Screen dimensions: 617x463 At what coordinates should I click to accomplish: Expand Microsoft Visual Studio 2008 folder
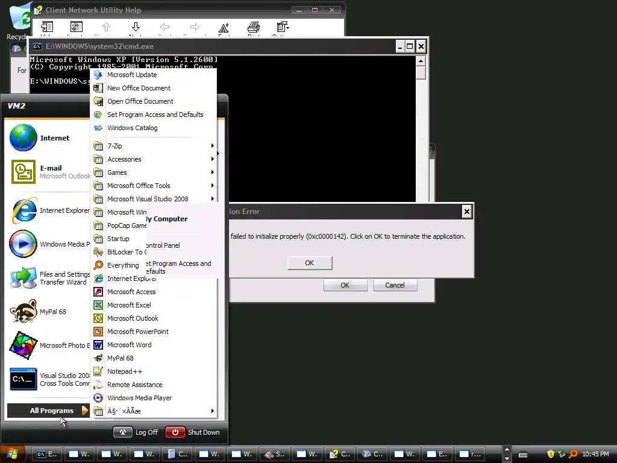click(154, 199)
